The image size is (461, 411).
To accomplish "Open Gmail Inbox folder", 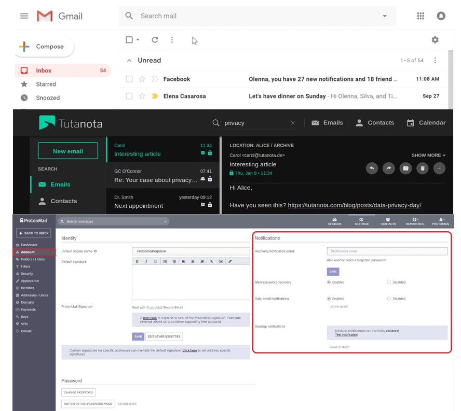I will tap(63, 70).
